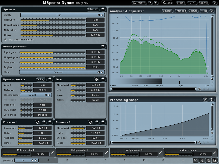This screenshot has width=219, height=164.
Task: Zoom in analyser graph vertically
Action: coord(212,79)
